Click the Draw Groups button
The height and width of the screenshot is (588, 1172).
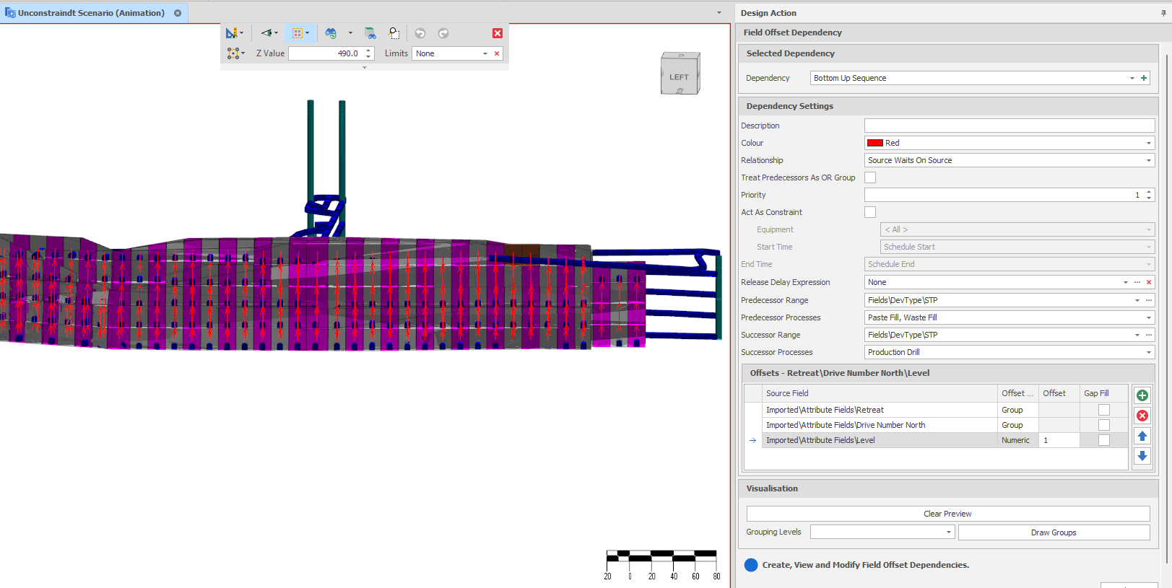tap(1053, 532)
